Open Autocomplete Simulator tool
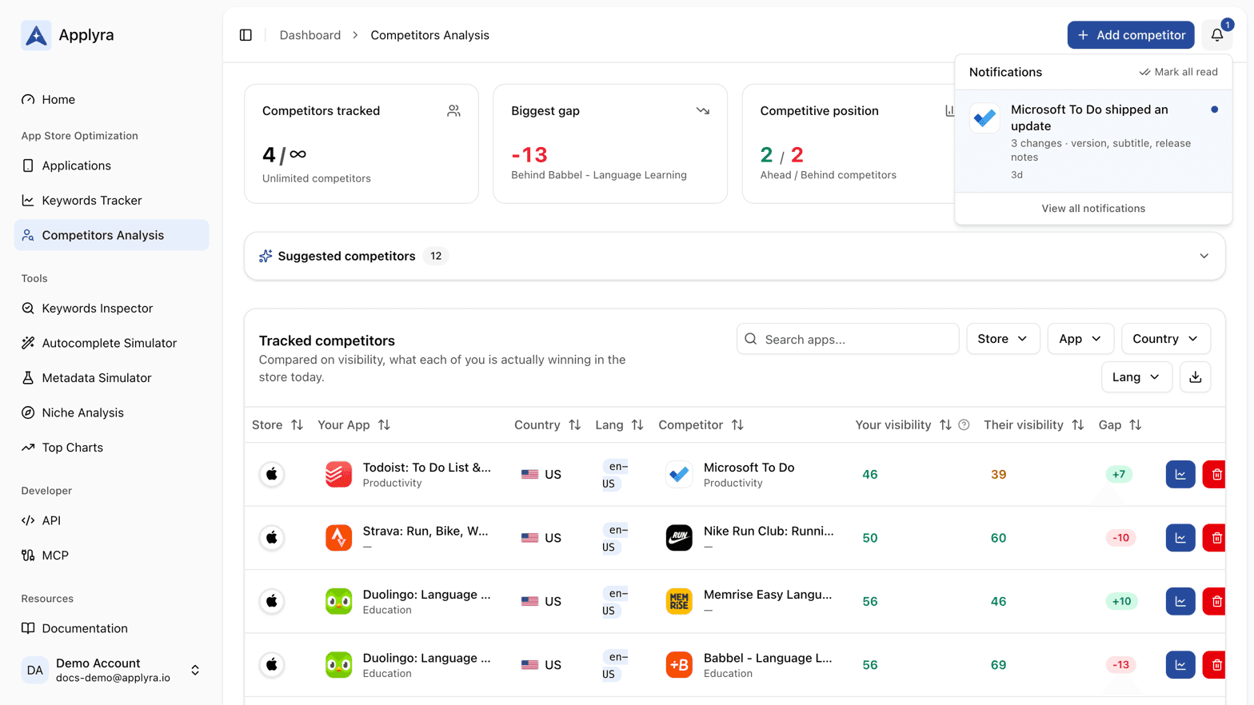The image size is (1254, 705). coord(111,343)
